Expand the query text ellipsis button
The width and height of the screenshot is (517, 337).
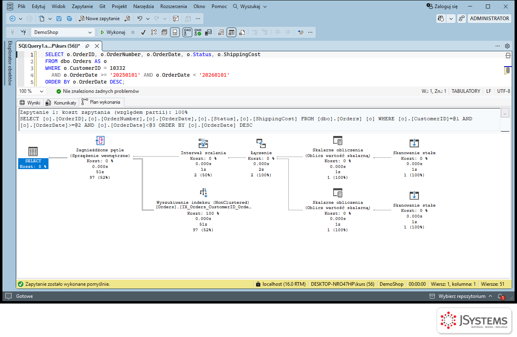tap(505, 113)
